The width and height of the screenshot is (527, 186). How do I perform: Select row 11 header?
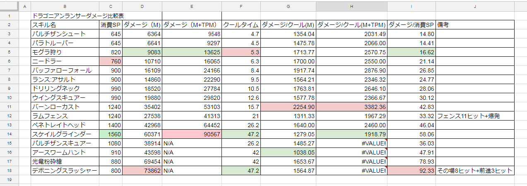pos(9,106)
